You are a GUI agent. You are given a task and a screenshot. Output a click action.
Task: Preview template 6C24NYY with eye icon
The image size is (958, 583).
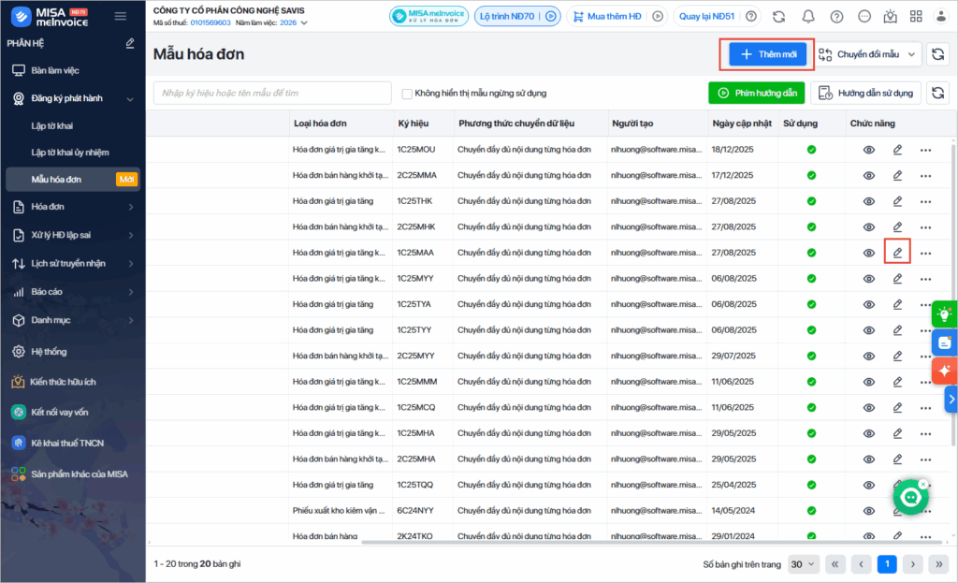pyautogui.click(x=869, y=511)
